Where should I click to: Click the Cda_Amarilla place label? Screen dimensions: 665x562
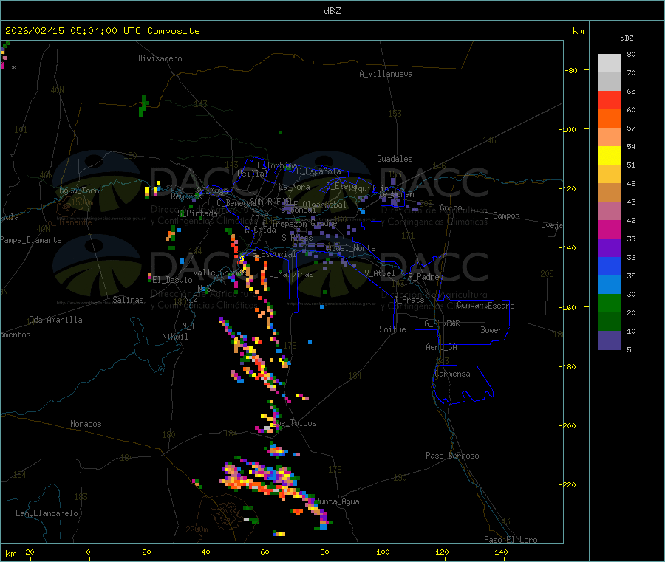[x=55, y=320]
